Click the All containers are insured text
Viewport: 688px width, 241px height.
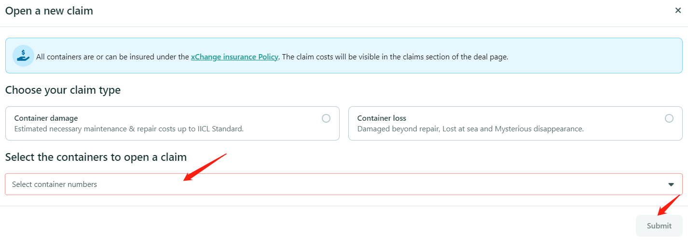[112, 57]
